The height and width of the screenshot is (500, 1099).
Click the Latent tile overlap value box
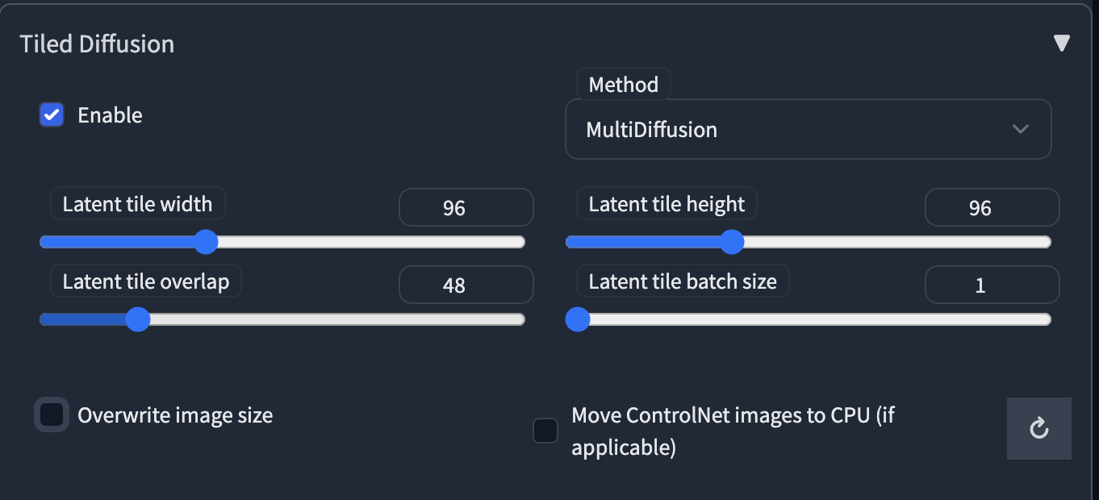tap(466, 285)
